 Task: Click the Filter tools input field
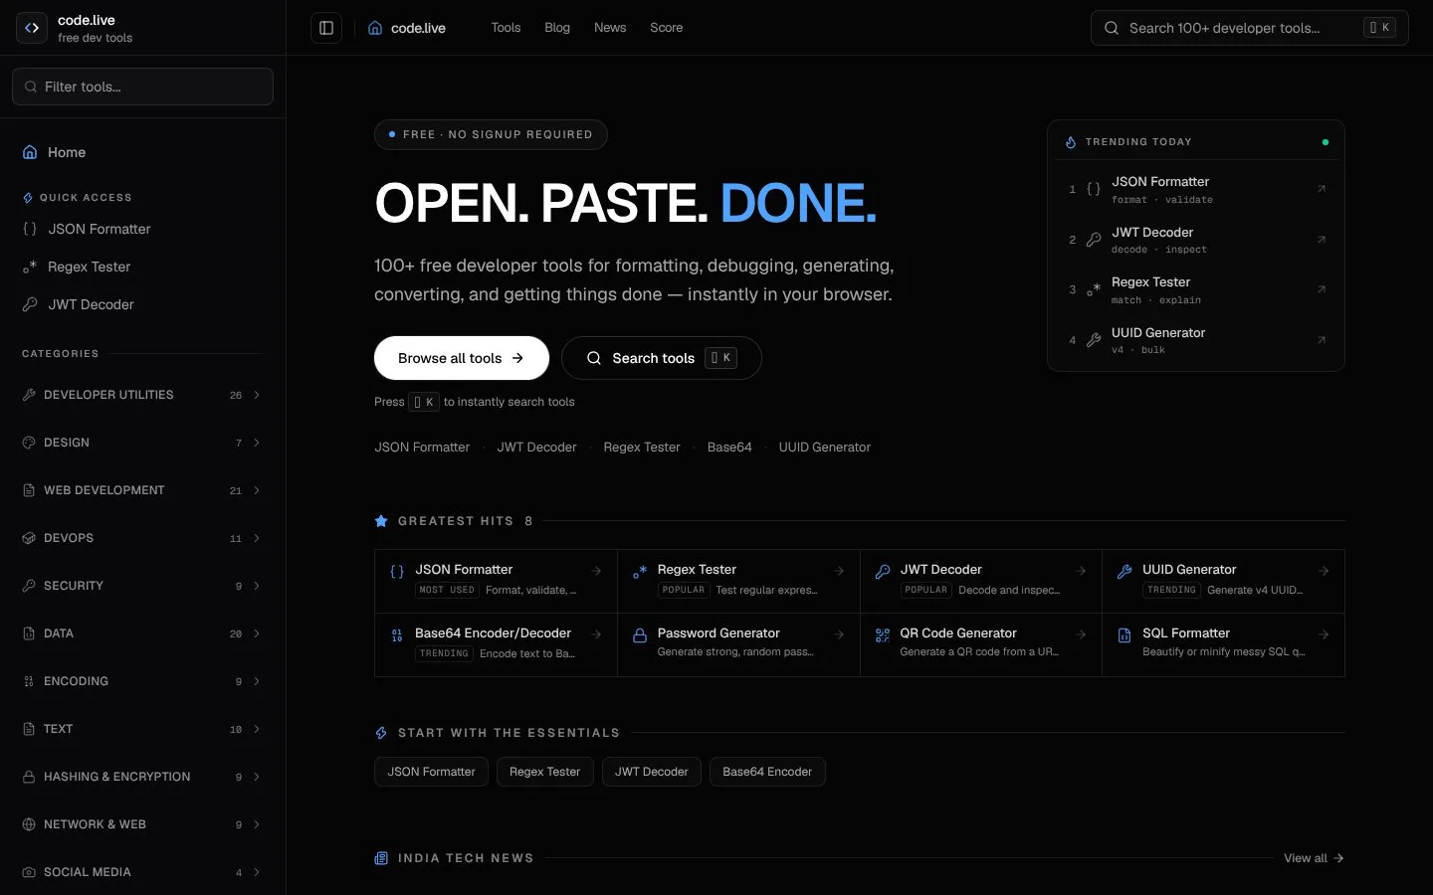pos(142,87)
